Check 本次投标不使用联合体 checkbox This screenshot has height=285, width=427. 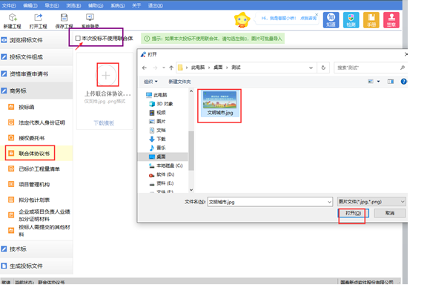[78, 38]
